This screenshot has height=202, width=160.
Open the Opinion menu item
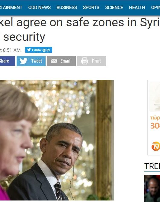click(156, 8)
